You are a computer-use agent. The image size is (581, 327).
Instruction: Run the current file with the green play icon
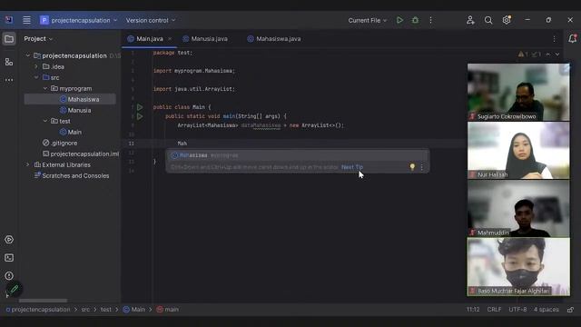[399, 20]
